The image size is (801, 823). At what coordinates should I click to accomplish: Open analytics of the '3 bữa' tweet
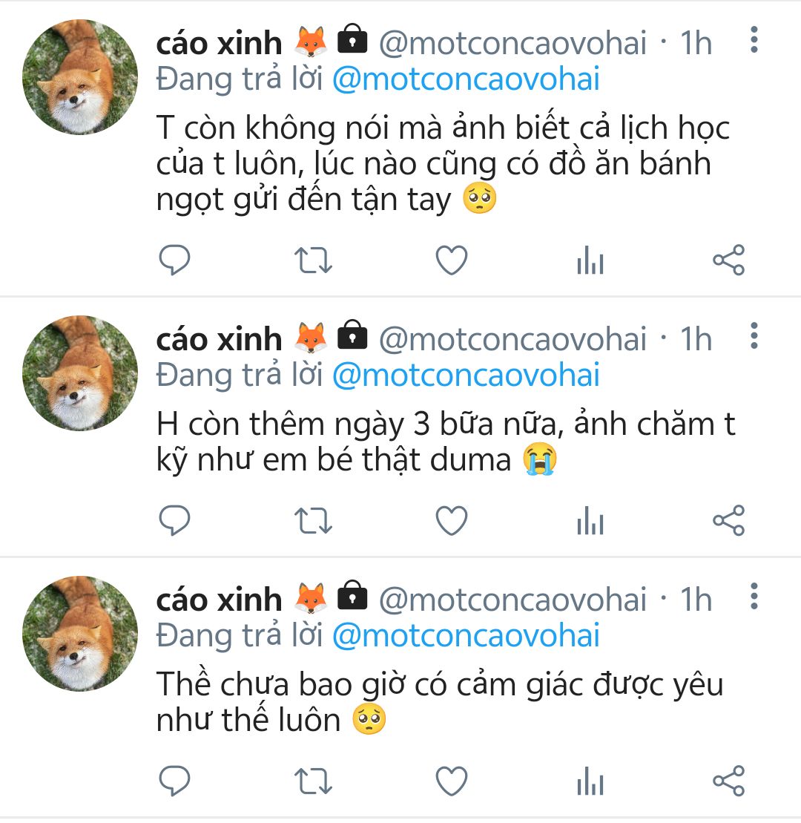pos(590,521)
